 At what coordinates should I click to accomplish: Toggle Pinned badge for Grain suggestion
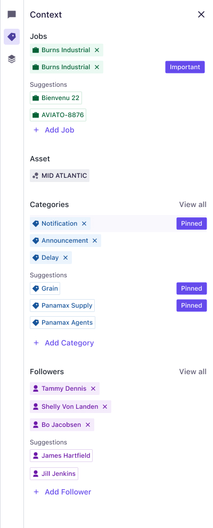pyautogui.click(x=191, y=288)
